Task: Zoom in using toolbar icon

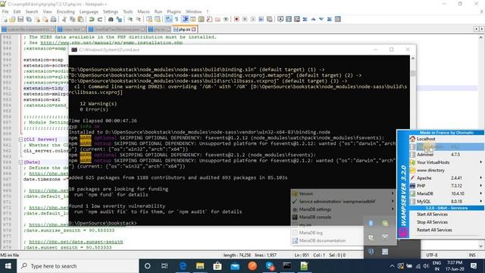Action: coord(130,19)
